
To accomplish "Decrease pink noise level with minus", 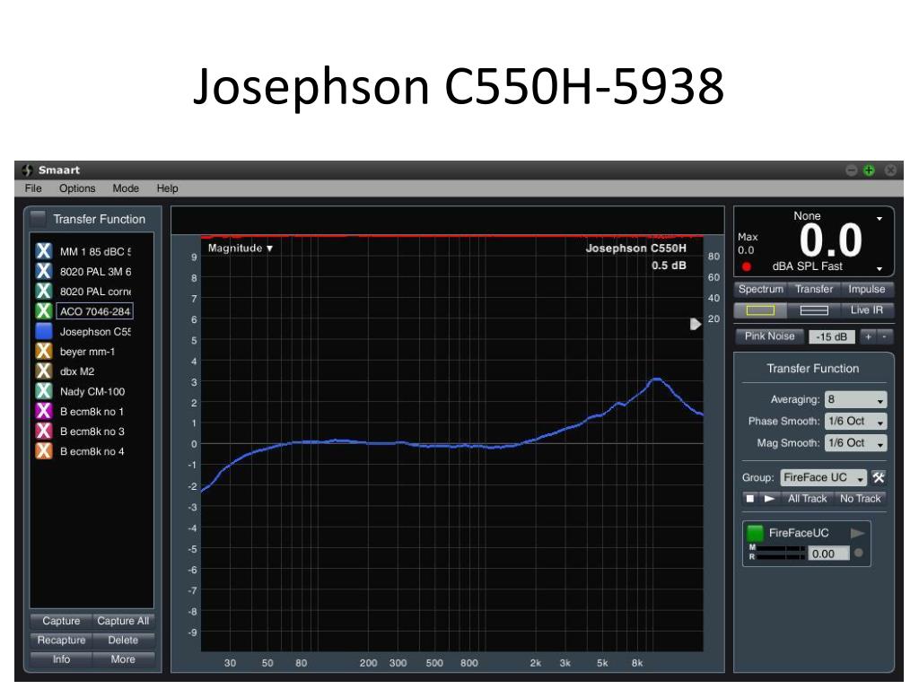I will coord(884,336).
